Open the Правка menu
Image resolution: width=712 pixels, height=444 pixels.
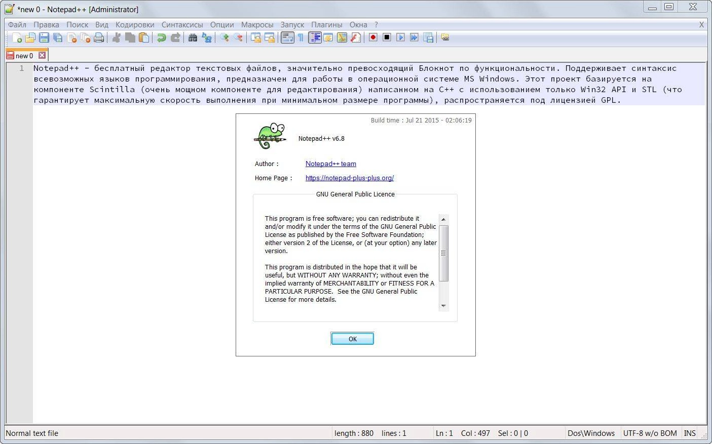click(46, 24)
